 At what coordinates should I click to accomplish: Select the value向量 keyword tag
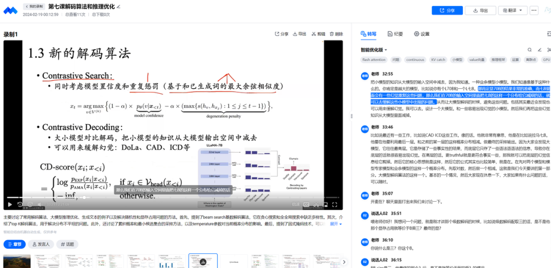(477, 60)
